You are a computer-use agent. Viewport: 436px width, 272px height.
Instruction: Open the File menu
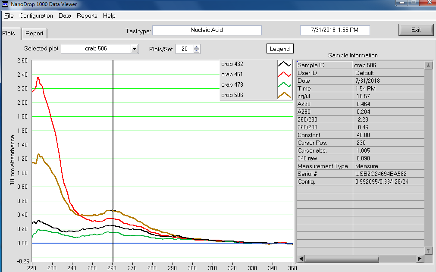click(x=9, y=16)
